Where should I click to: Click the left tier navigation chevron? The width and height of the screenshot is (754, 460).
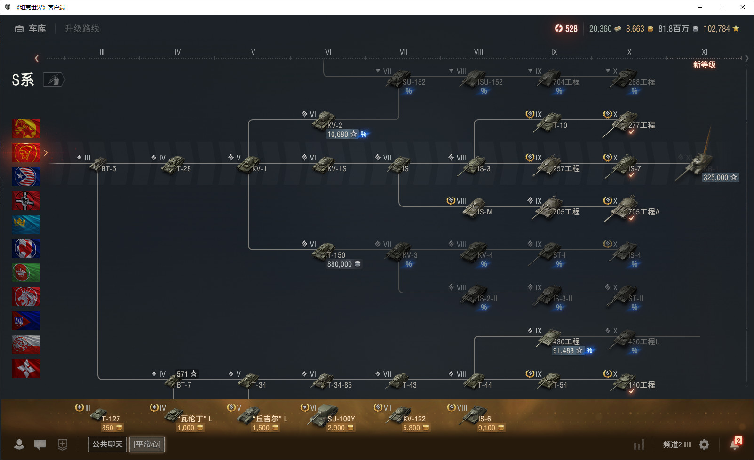[x=37, y=58]
